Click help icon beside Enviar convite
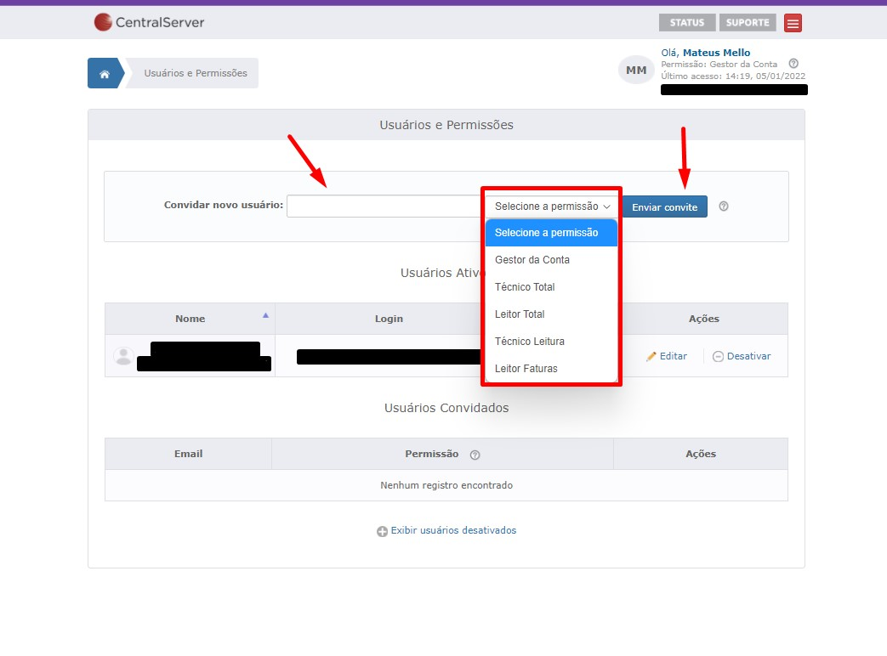Viewport: 887px width, 656px height. tap(724, 206)
